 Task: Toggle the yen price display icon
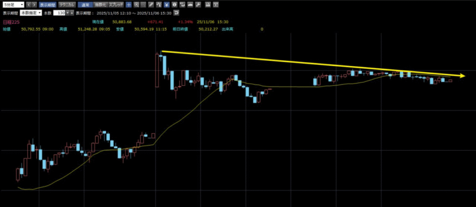click(x=166, y=5)
